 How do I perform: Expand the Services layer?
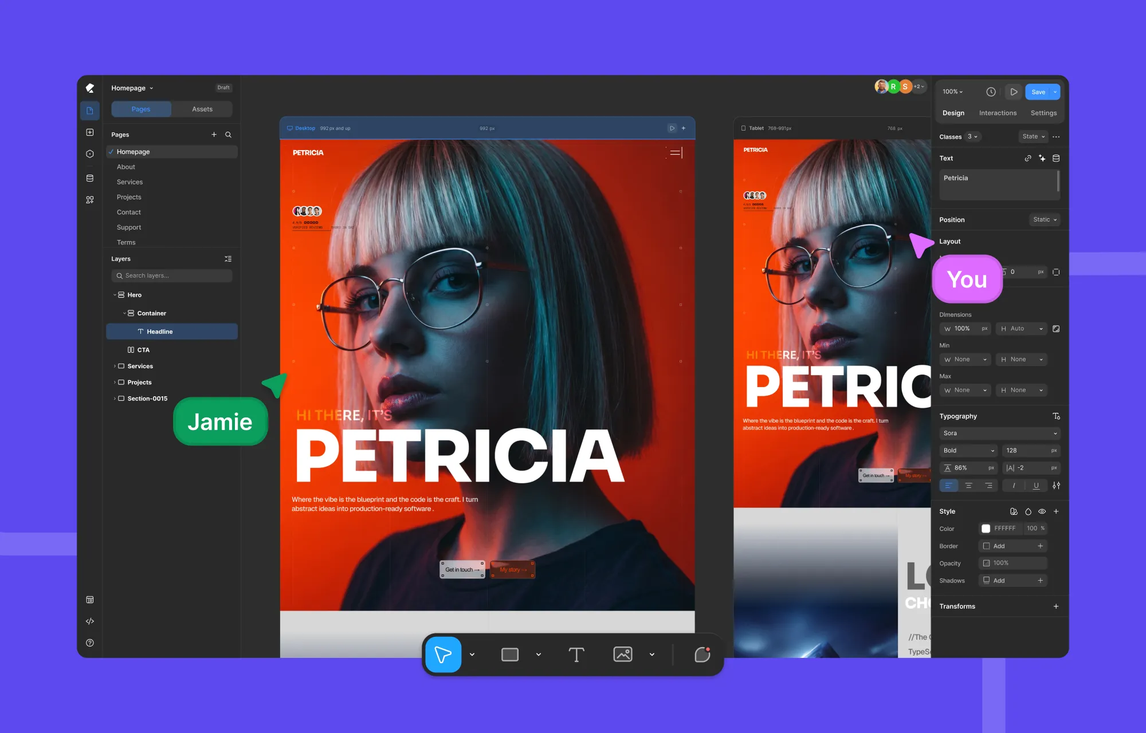pos(115,366)
